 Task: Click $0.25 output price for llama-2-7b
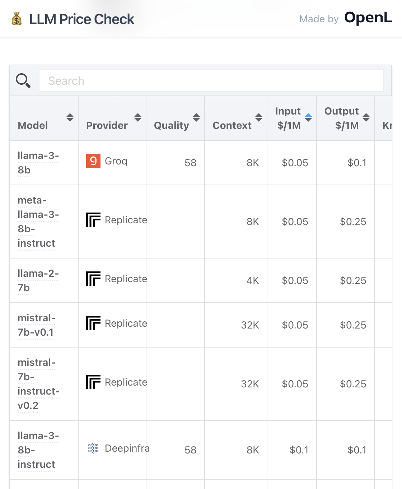pos(353,280)
